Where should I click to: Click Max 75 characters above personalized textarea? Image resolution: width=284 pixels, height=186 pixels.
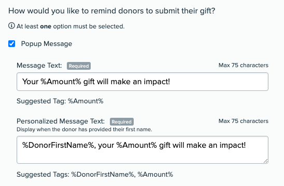243,121
